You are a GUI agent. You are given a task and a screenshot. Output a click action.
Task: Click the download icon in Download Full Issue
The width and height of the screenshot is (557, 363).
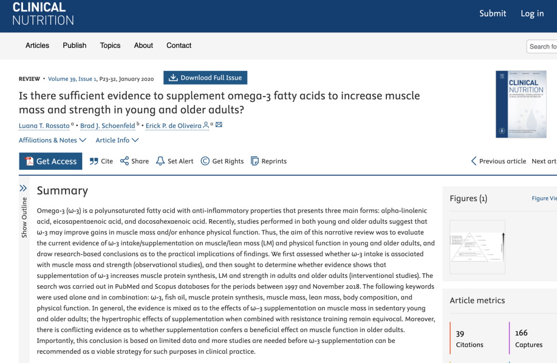point(173,77)
